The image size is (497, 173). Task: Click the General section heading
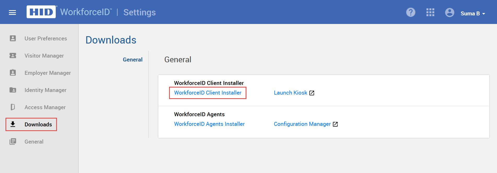point(178,60)
